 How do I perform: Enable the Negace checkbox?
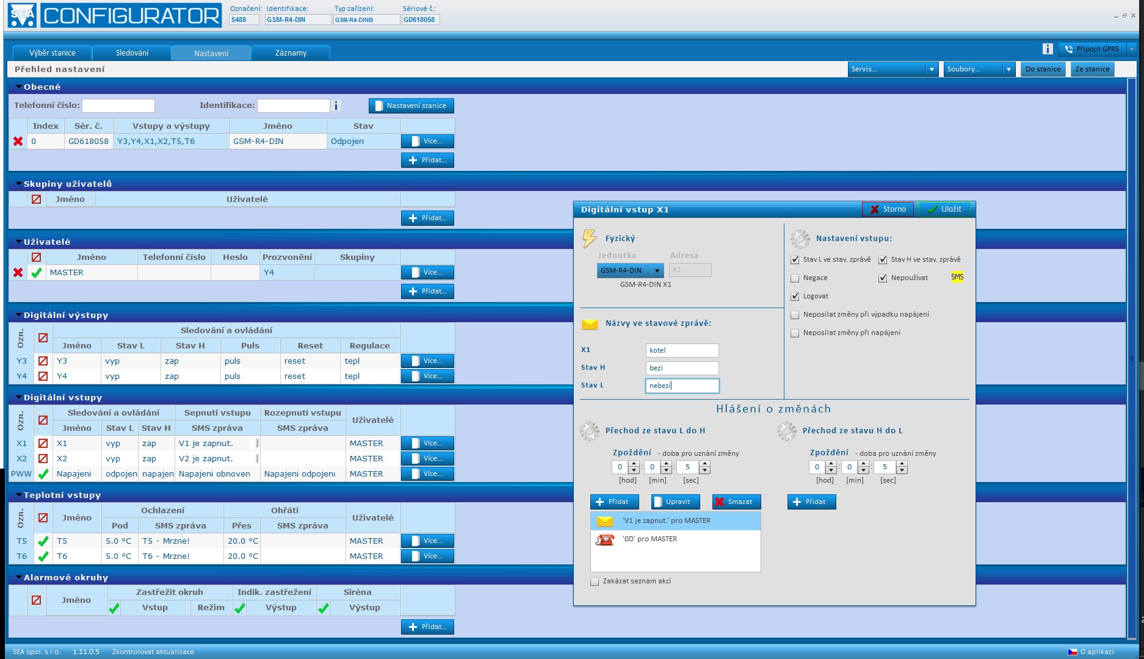[x=795, y=278]
